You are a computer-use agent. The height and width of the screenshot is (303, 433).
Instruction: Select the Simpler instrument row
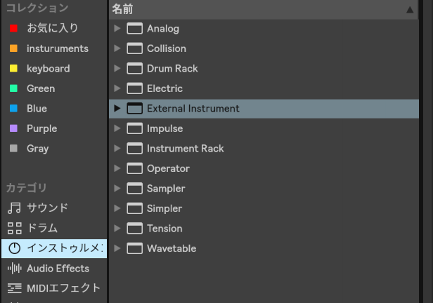click(164, 208)
